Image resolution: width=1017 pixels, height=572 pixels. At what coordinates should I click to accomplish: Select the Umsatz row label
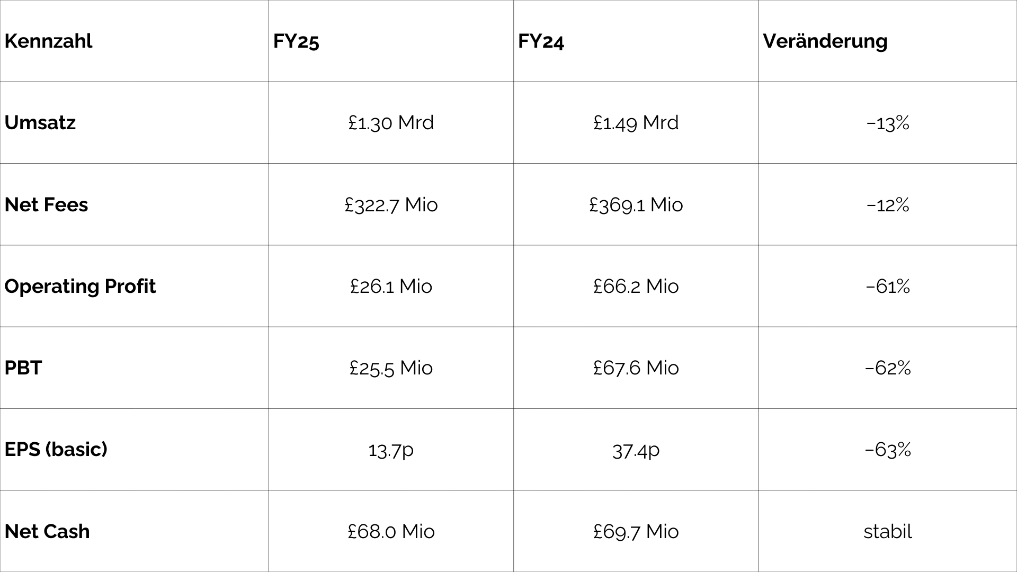(x=134, y=122)
